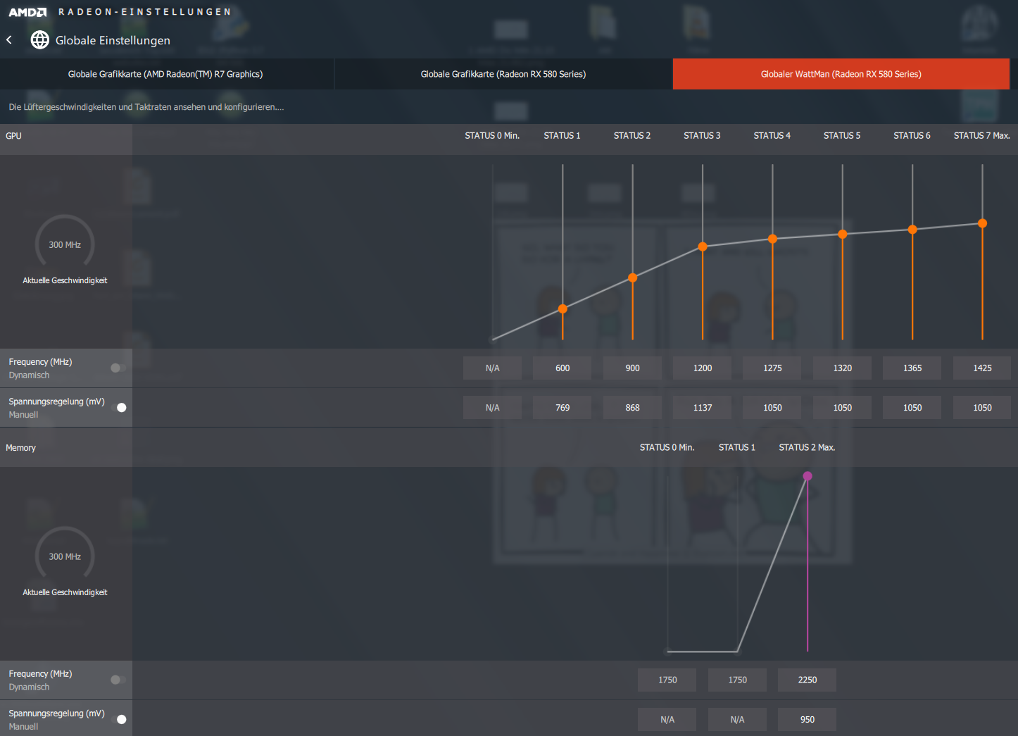The width and height of the screenshot is (1018, 736).
Task: Click GPU frequency field 1200
Action: tap(703, 368)
